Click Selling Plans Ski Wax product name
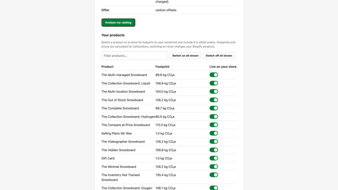The height and width of the screenshot is (190, 338). pyautogui.click(x=117, y=133)
